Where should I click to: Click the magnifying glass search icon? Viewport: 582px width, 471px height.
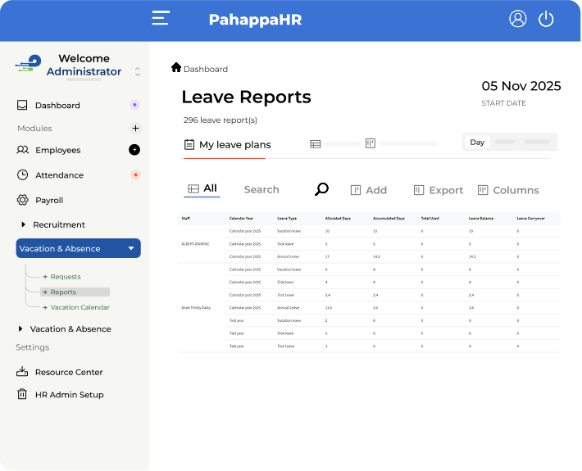tap(322, 189)
